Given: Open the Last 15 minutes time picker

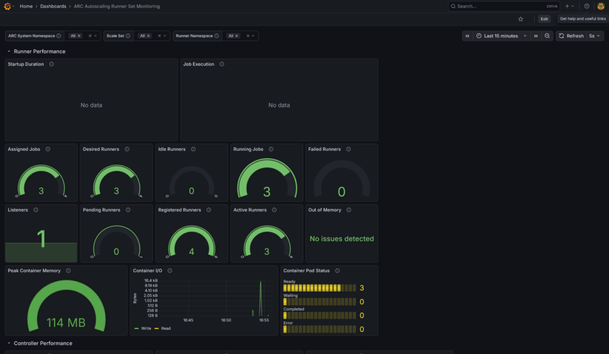Looking at the screenshot, I should [501, 36].
